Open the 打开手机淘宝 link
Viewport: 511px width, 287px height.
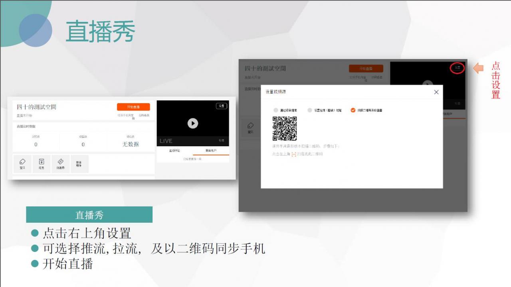[126, 116]
